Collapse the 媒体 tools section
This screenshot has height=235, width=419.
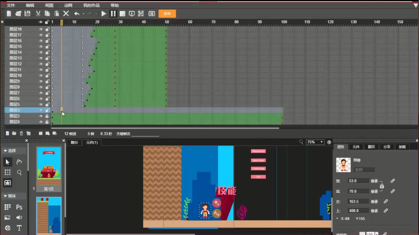point(5,196)
